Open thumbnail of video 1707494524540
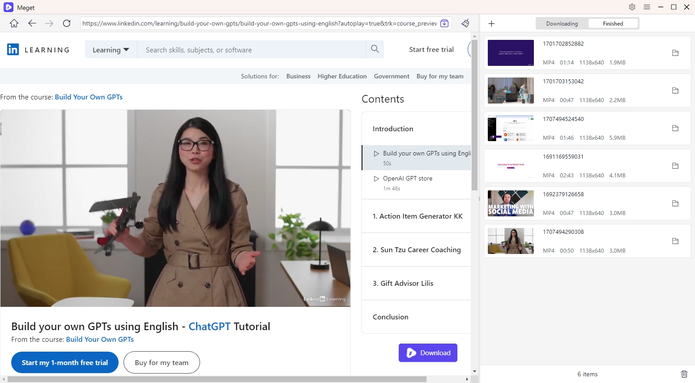 click(x=511, y=128)
